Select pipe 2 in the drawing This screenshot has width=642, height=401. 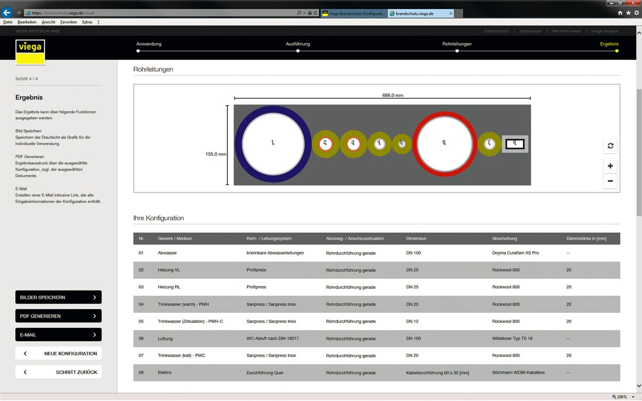[325, 144]
